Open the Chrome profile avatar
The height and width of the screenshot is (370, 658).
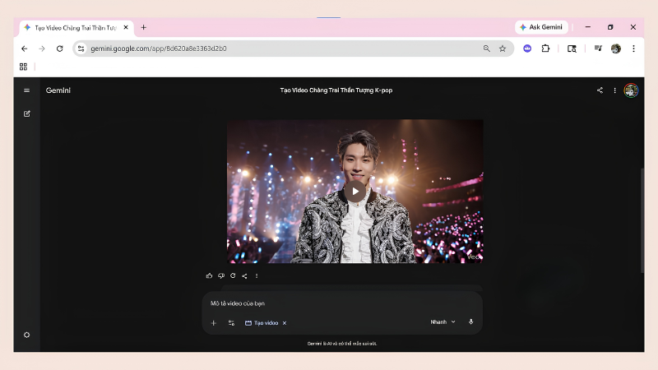click(616, 49)
